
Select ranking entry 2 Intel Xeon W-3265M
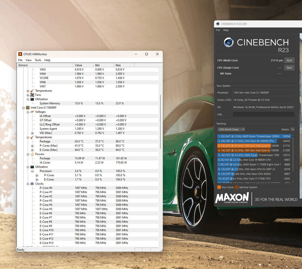click(x=254, y=141)
